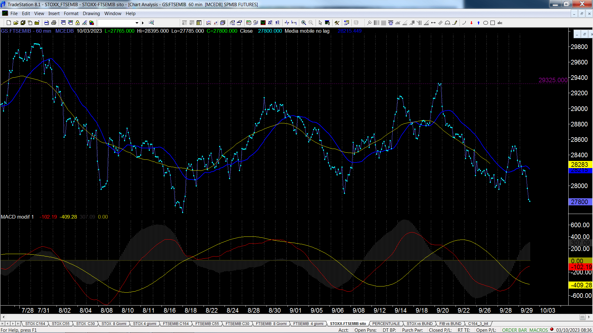Open the Window menu
The width and height of the screenshot is (593, 333).
113,14
